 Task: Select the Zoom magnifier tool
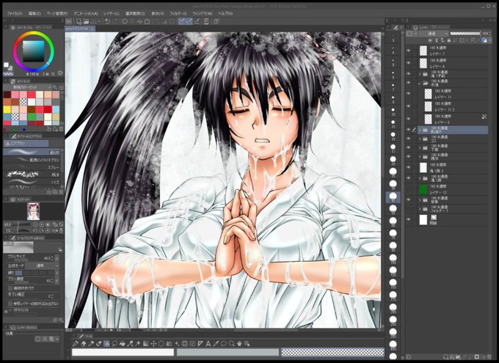[x=232, y=344]
